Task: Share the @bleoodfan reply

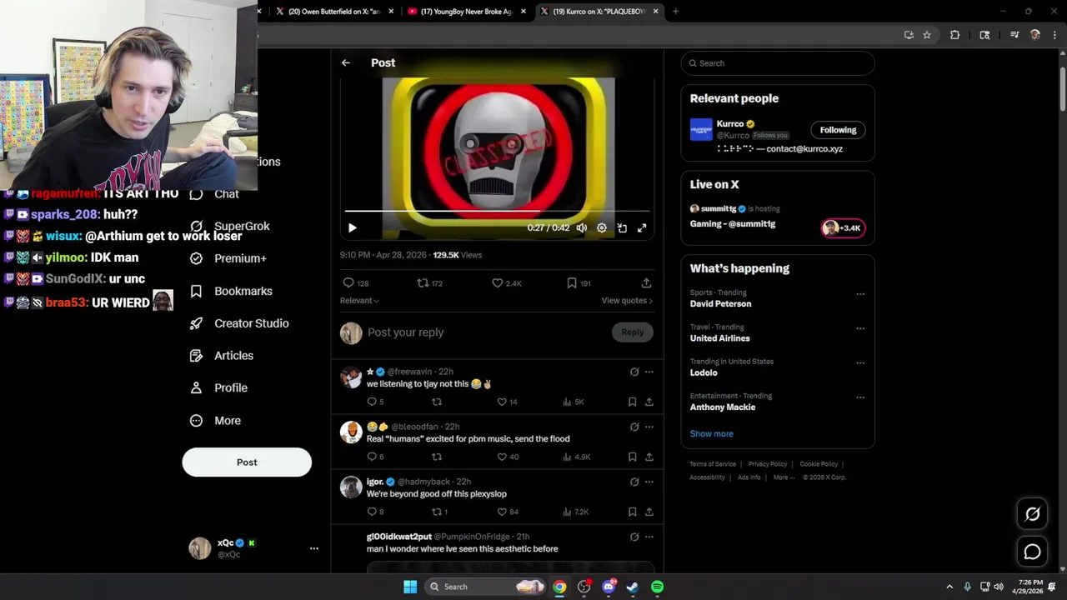Action: (x=649, y=457)
